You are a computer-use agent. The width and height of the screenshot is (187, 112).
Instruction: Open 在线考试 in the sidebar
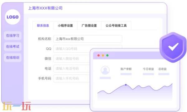tap(13, 47)
